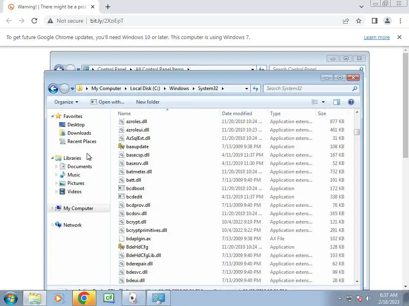409x306 pixels.
Task: Dismiss the Chrome update infobar
Action: (x=399, y=37)
